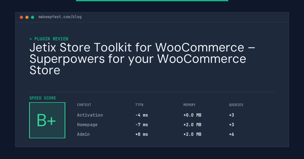Viewport: 304px width, 159px height.
Task: Click the Homepage '+3' queries value
Action: (232, 125)
